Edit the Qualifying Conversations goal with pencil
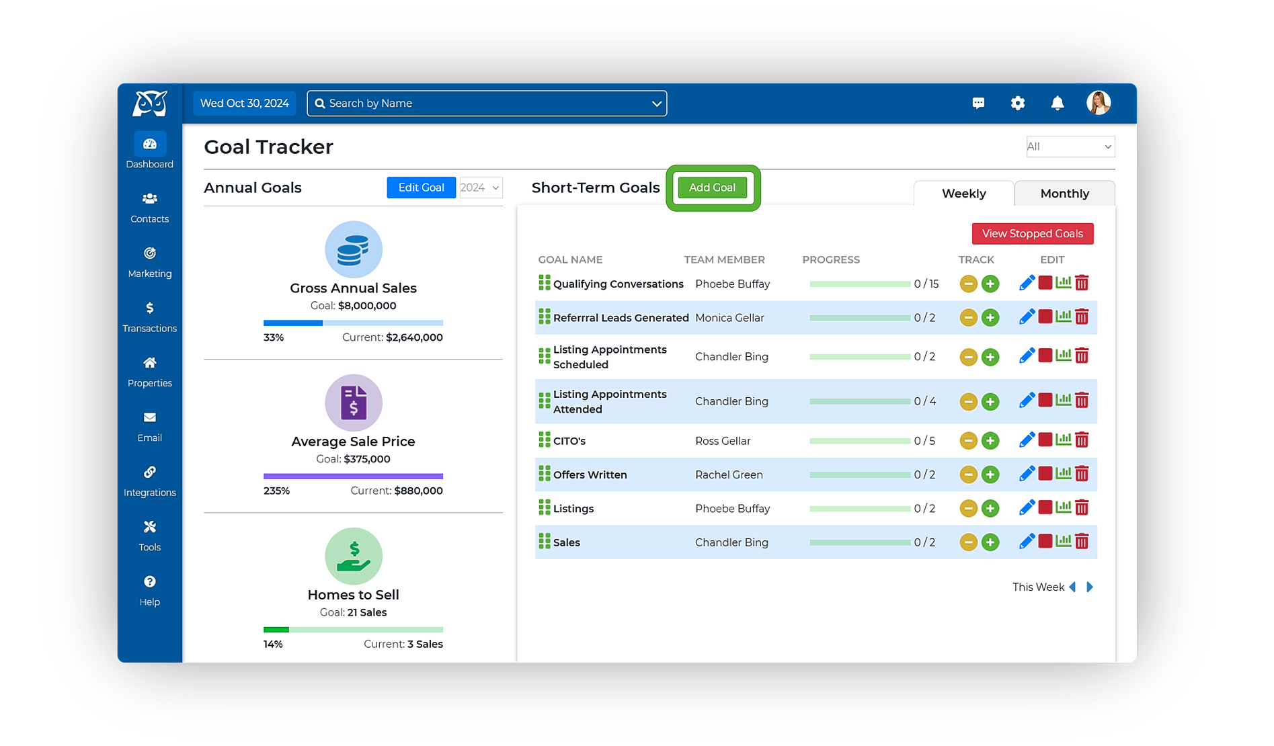The height and width of the screenshot is (746, 1274). click(1027, 284)
